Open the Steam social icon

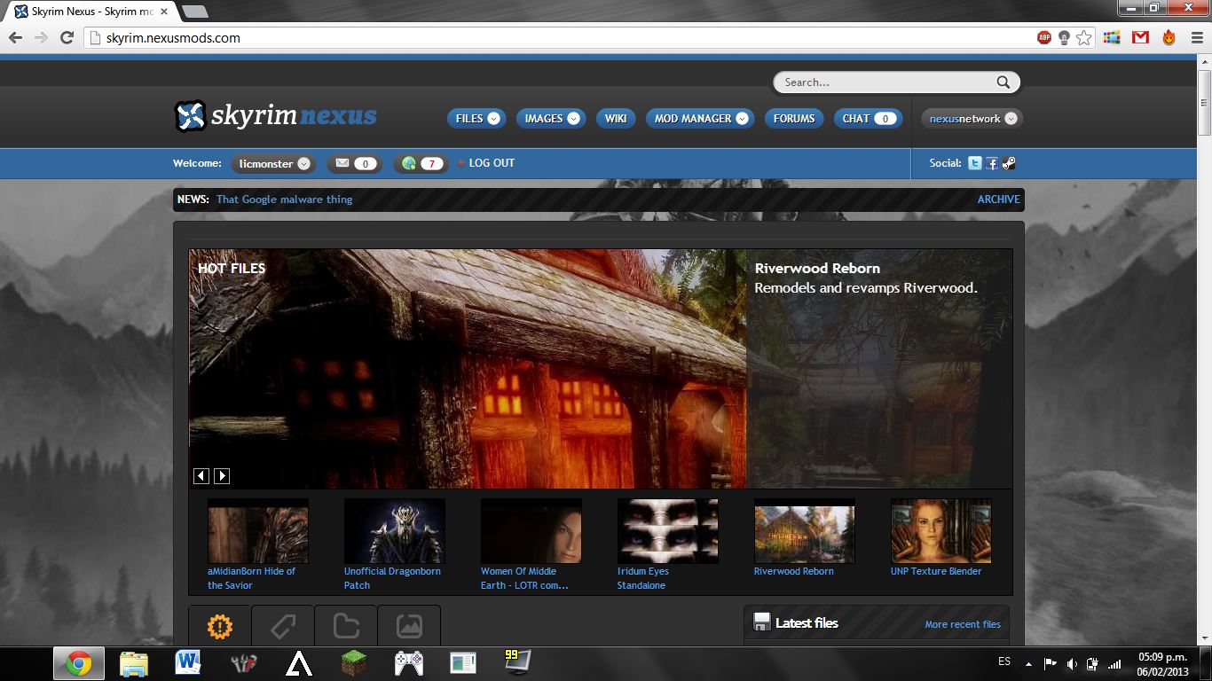click(1009, 162)
